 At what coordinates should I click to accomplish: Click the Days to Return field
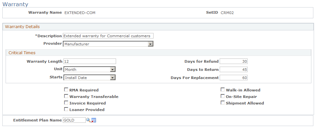coord(234,69)
